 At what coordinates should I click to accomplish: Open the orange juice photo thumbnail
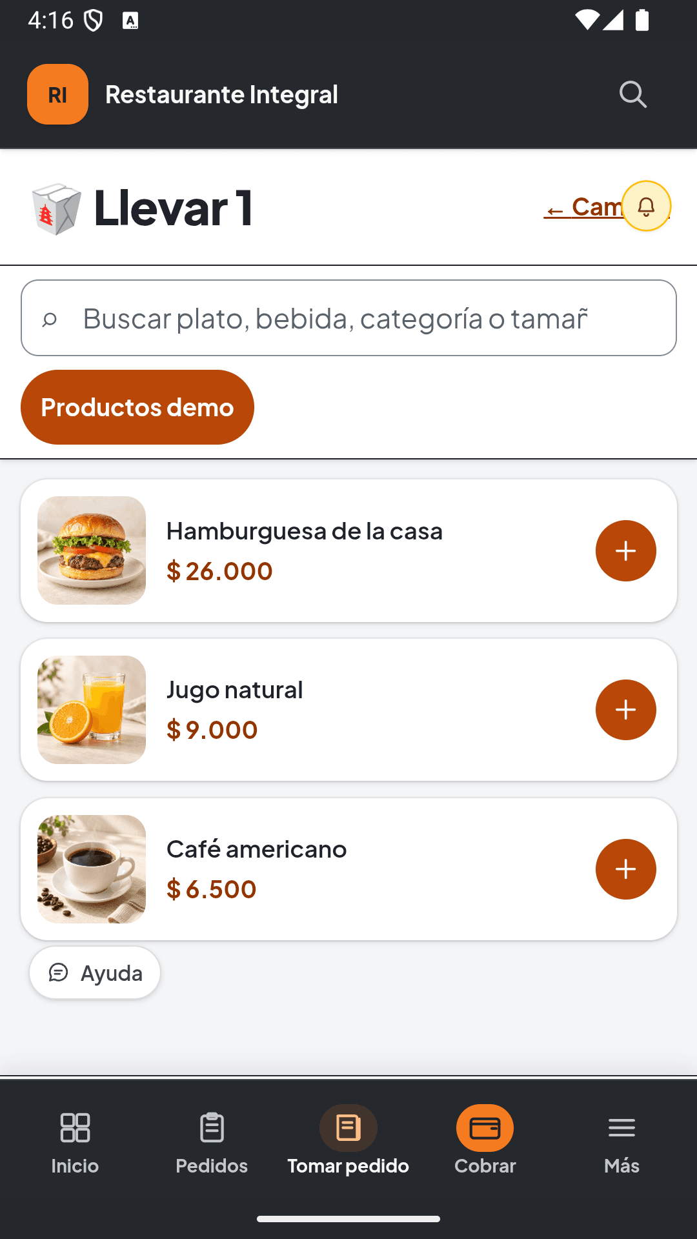92,710
